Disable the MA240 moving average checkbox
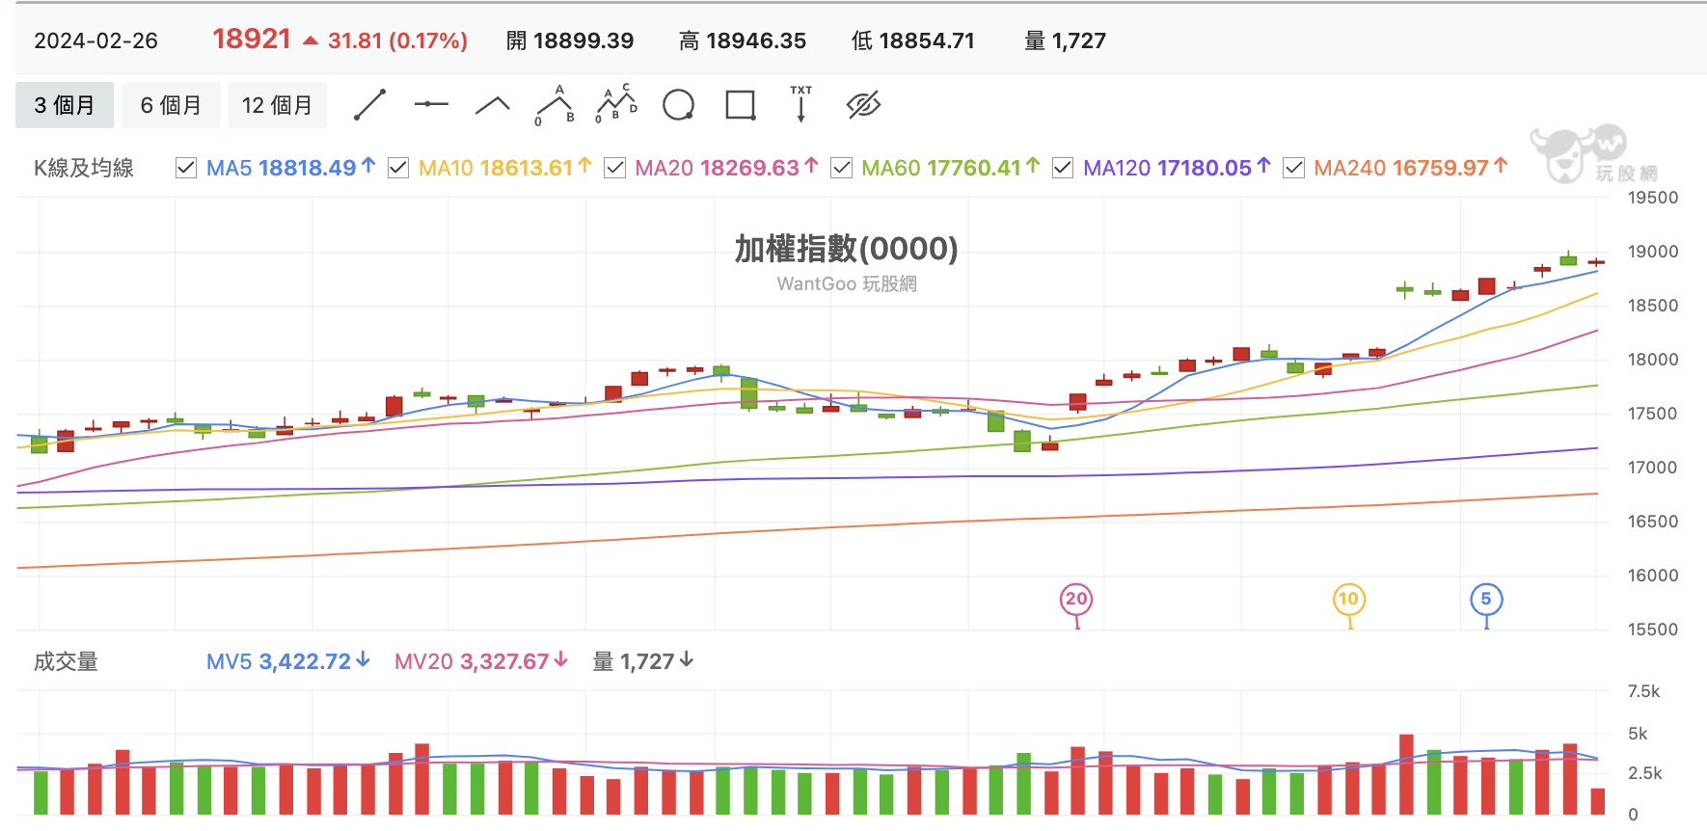This screenshot has height=831, width=1707. 1293,168
